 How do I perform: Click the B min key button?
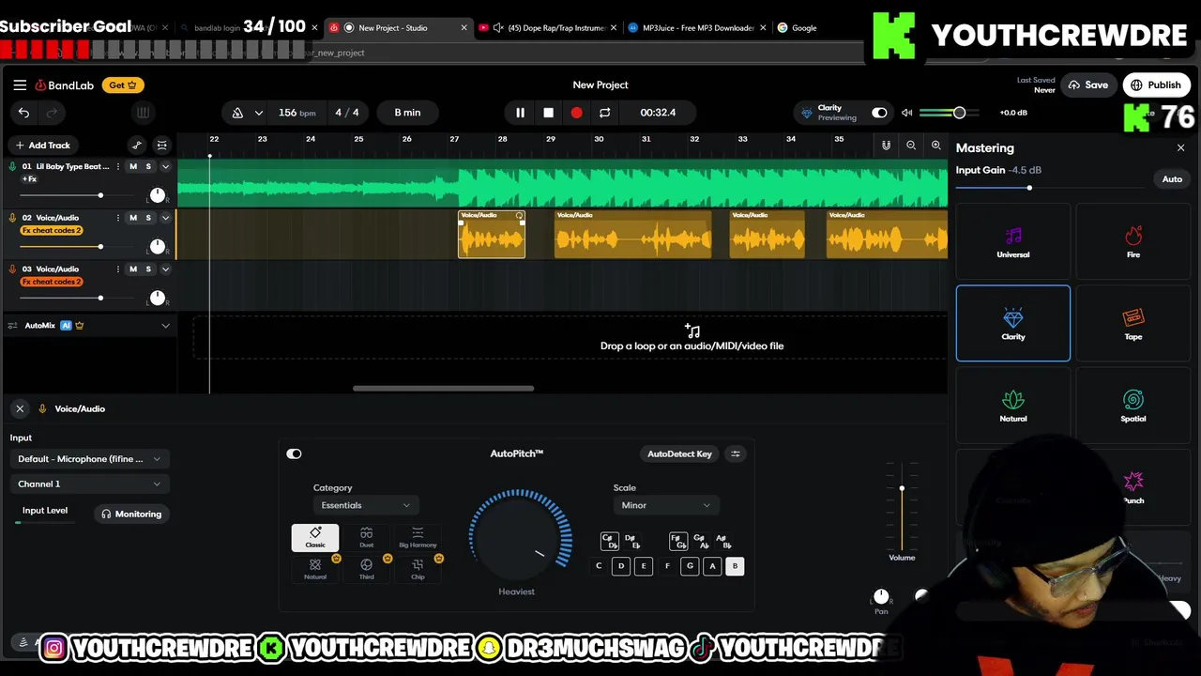click(x=407, y=113)
